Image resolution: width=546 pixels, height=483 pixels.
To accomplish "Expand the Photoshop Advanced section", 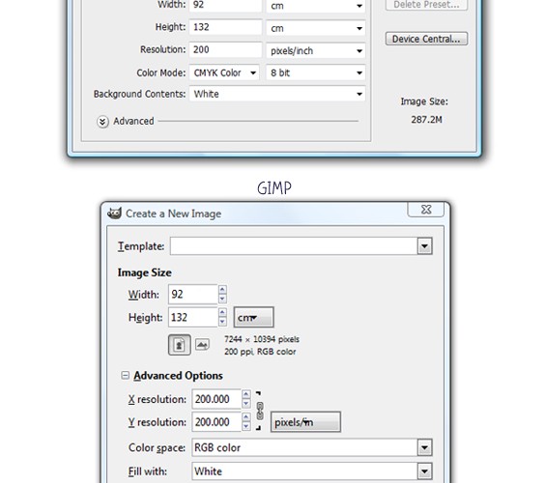I will [102, 122].
